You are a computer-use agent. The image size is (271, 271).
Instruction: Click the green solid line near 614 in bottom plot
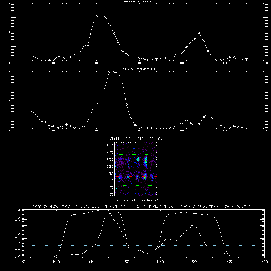[219, 234]
